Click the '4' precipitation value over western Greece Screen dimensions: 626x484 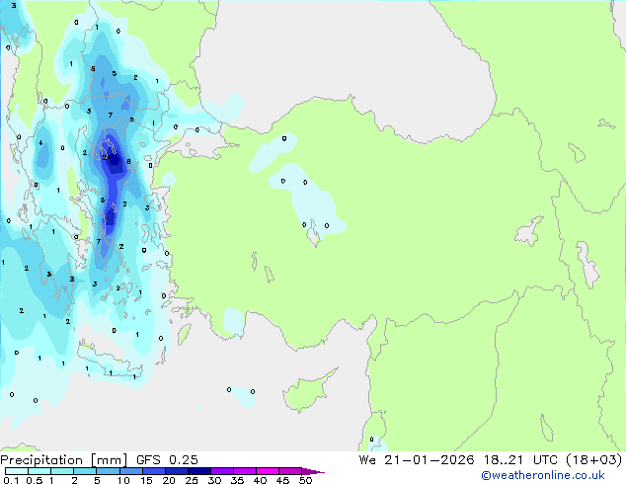point(40,142)
